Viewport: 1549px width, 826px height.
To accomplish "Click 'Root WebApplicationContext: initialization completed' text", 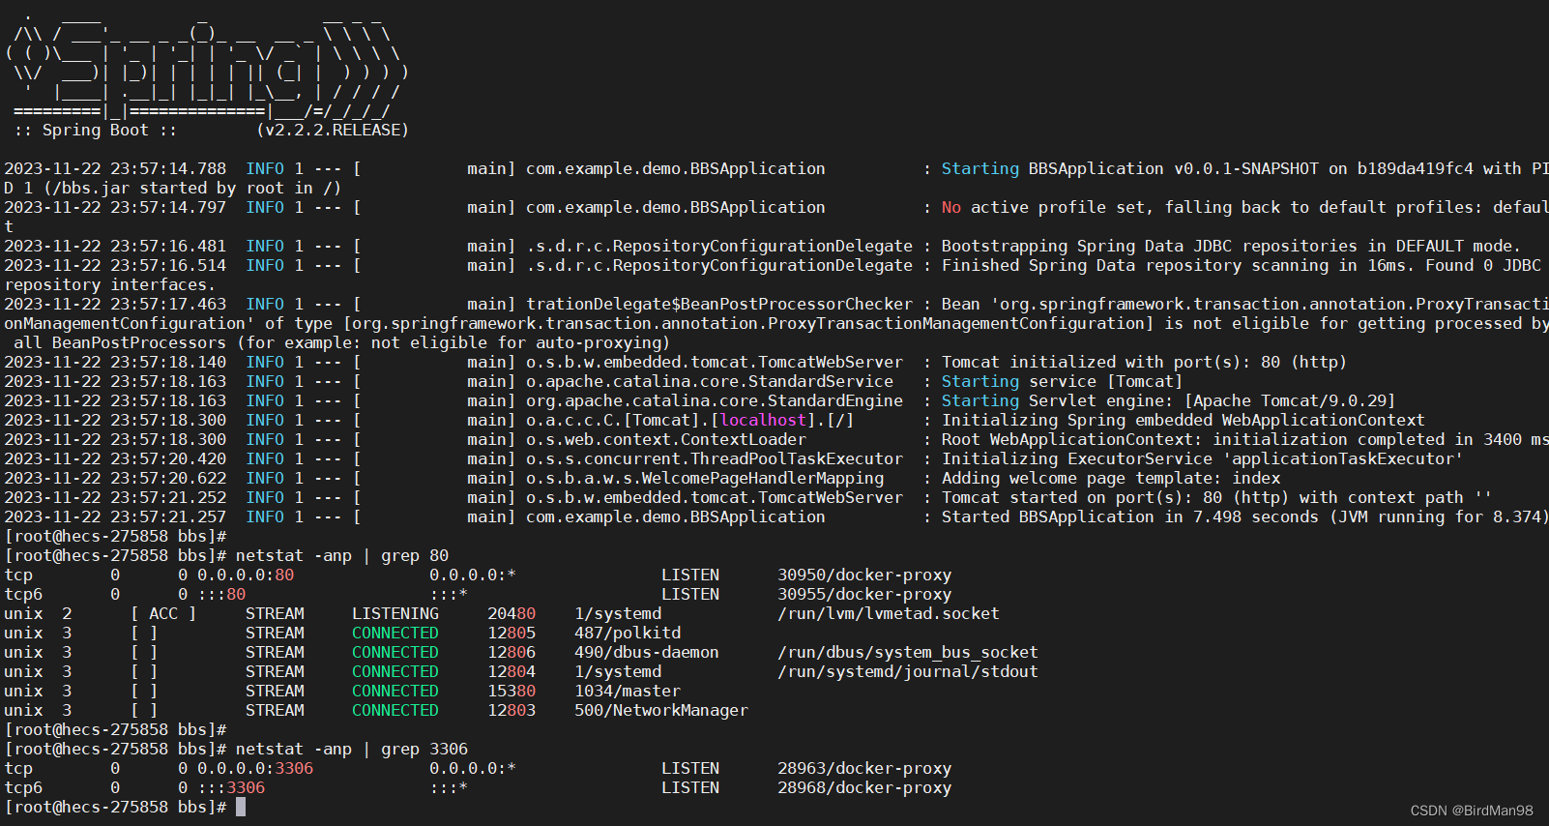I will [x=1193, y=439].
